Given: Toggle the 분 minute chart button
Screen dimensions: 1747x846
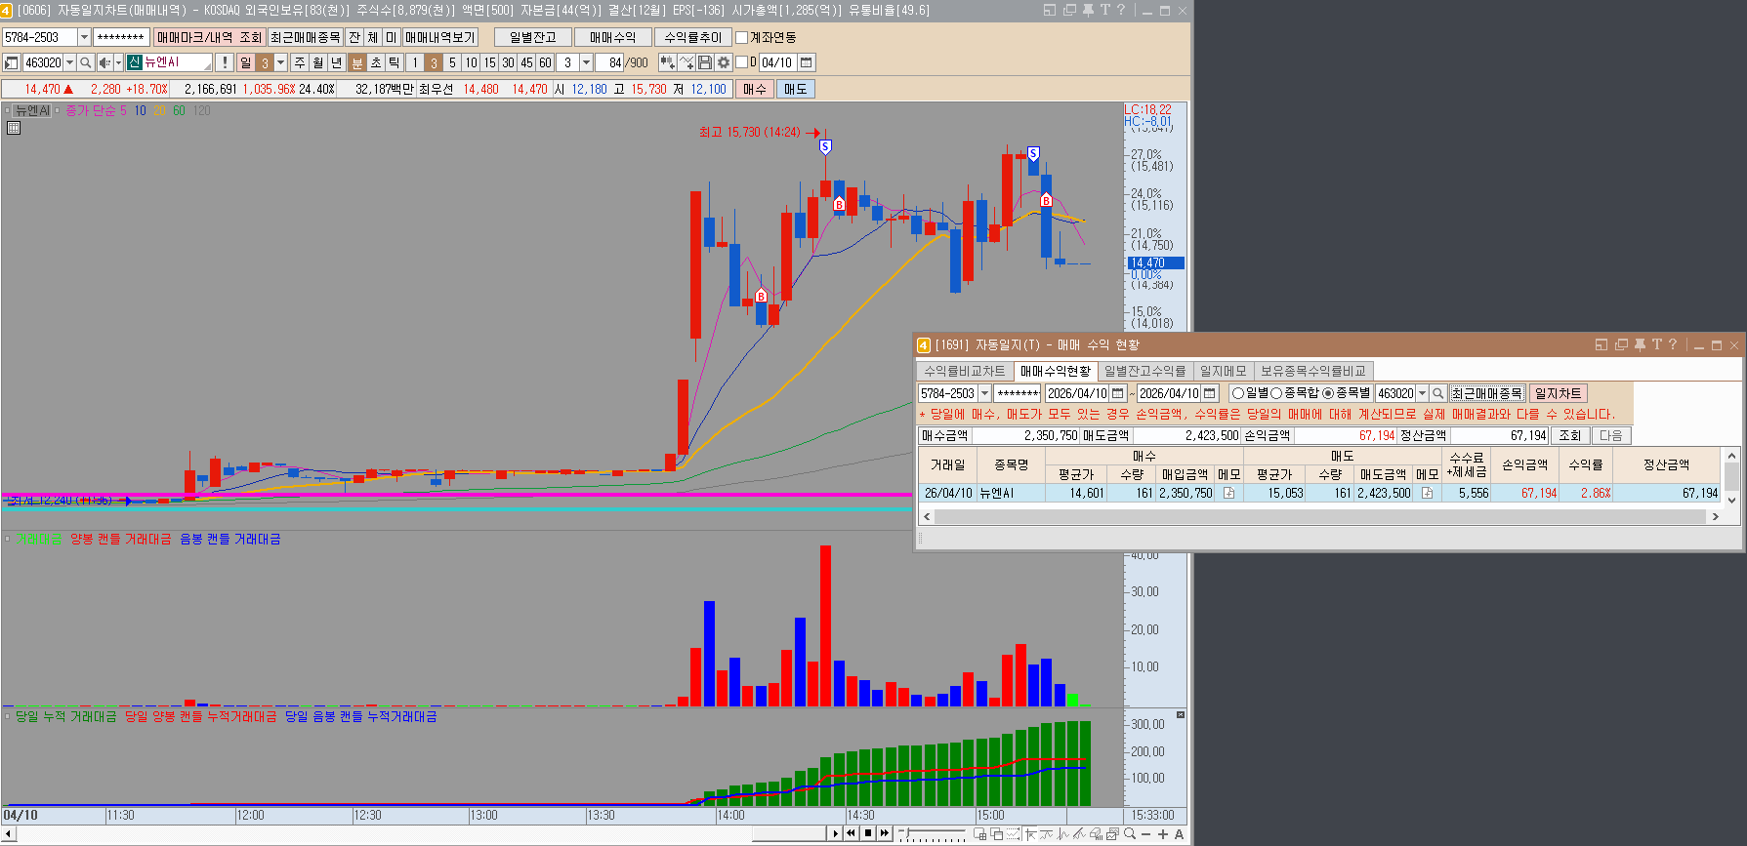Looking at the screenshot, I should 357,62.
